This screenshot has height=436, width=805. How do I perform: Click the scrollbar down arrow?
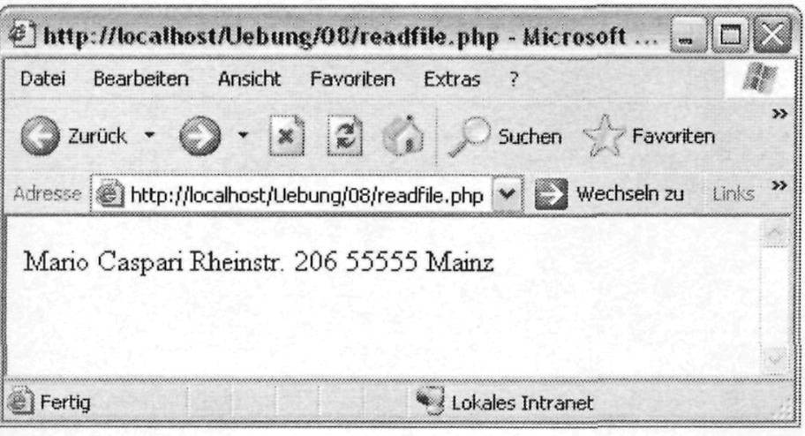coord(774,359)
